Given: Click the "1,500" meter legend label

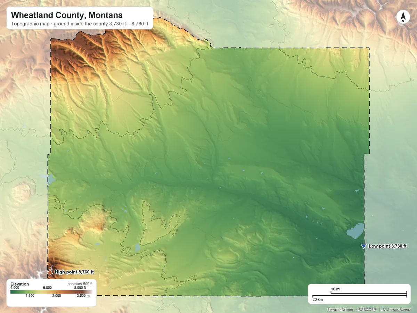Looking at the screenshot, I should point(30,296).
